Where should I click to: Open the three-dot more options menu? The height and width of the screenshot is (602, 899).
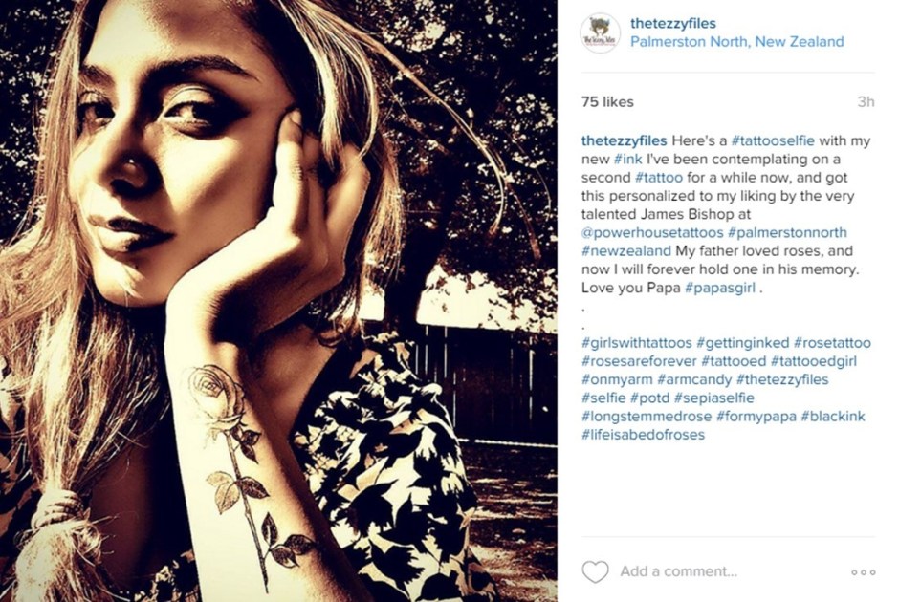pyautogui.click(x=864, y=572)
